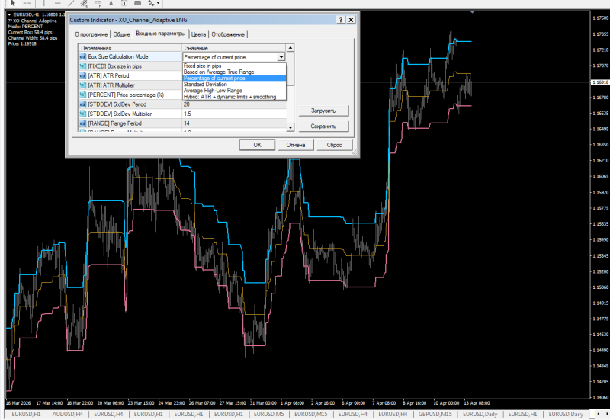This screenshot has width=610, height=420.
Task: Confirm with the OK button
Action: pyautogui.click(x=257, y=145)
